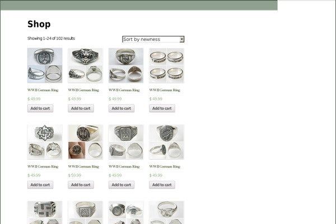Open the eagle shield ring thumbnail beside the wolf ring
This screenshot has height=224, width=336.
coord(45,66)
